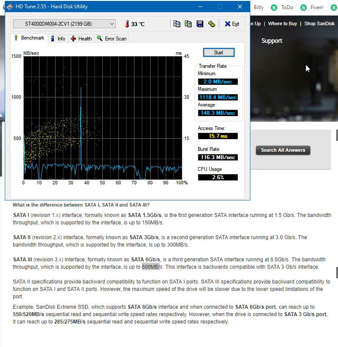
Task: Switch to the Health tab
Action: (81, 39)
